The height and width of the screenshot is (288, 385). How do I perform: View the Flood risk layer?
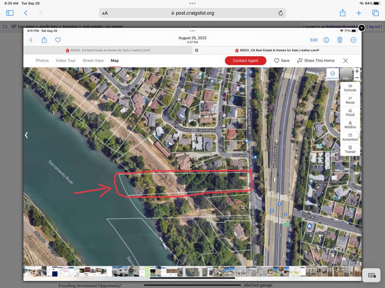pyautogui.click(x=350, y=112)
